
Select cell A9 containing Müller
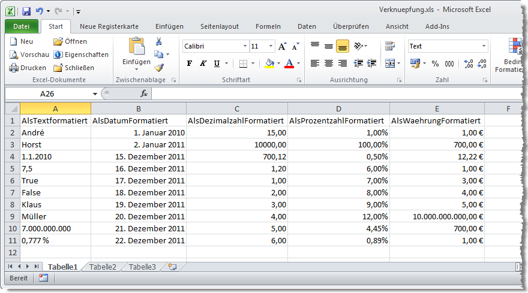point(55,216)
